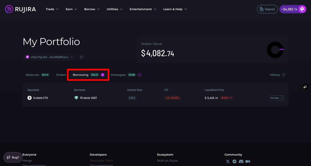The height and width of the screenshot is (166, 311).
Task: Click the 0.028936 ETH deposited amount
Action: 41,98
